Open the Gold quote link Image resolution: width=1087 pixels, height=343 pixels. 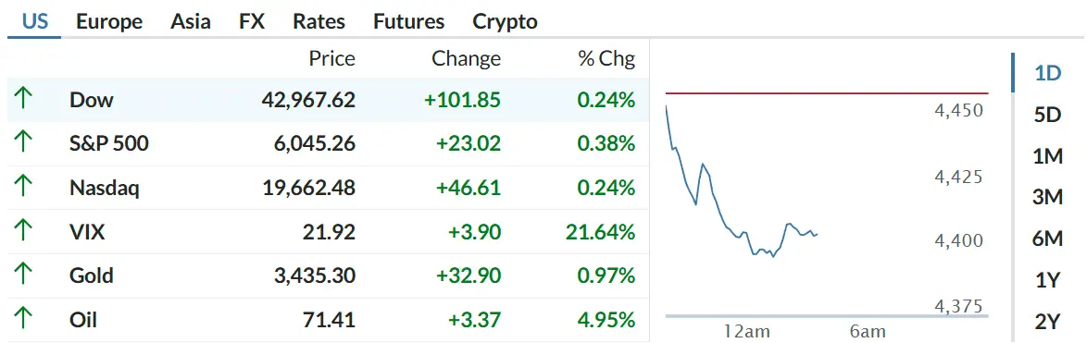pyautogui.click(x=92, y=276)
